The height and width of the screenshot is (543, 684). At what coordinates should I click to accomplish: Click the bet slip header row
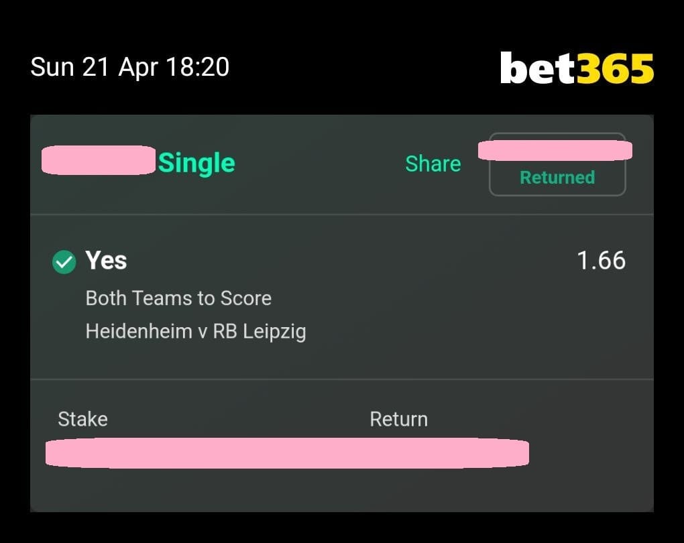click(342, 164)
